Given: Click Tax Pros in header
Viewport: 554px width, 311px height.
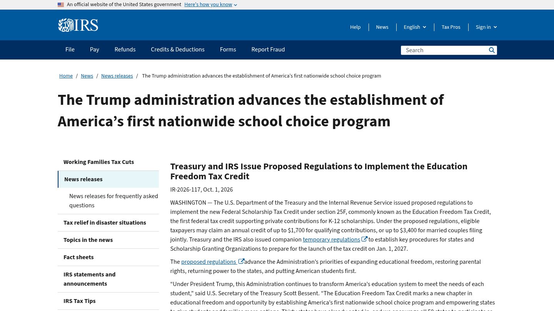Looking at the screenshot, I should coord(451,27).
